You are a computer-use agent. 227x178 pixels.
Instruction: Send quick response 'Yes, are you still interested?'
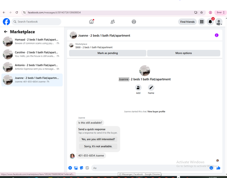98,139
